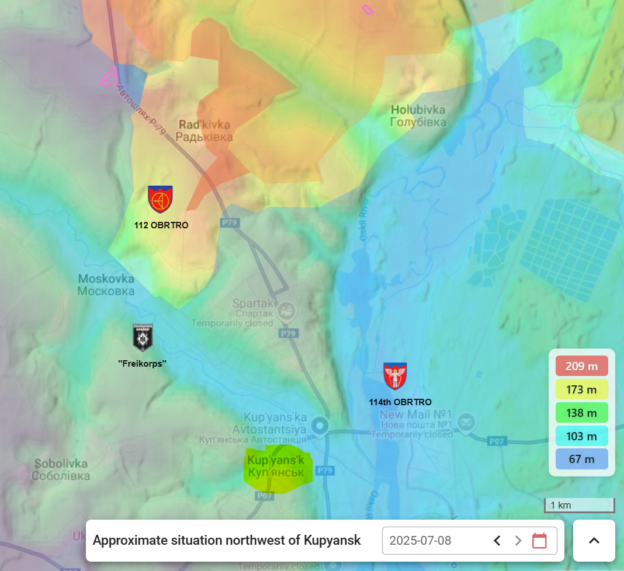624x571 pixels.
Task: Click the "Freikorps" text label
Action: tap(142, 363)
